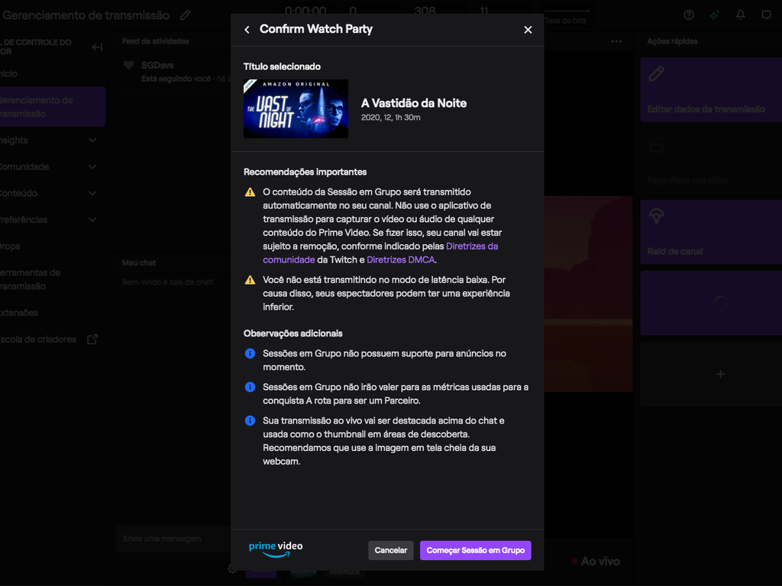Image resolution: width=782 pixels, height=586 pixels.
Task: Click info icon beside ads notice
Action: tap(250, 353)
